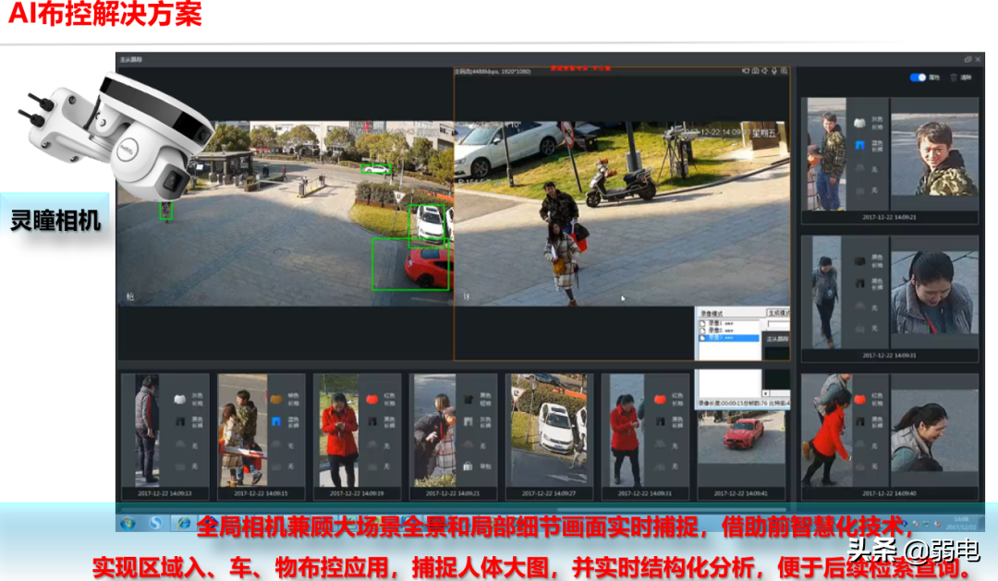Activate two-way talk via the microphone icon

click(774, 71)
